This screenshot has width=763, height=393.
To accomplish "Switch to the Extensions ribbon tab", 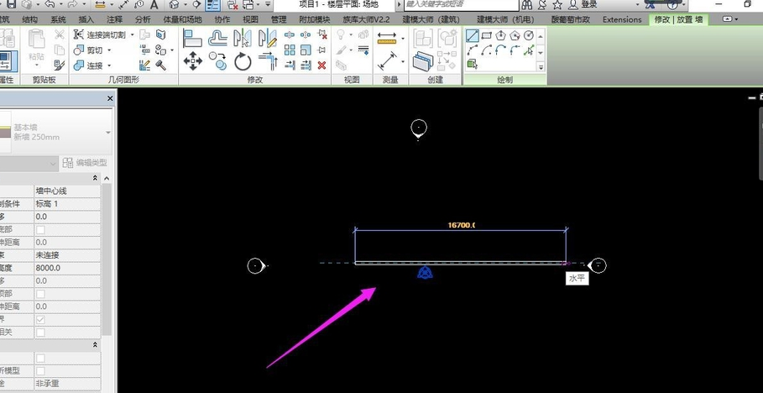I will (622, 19).
